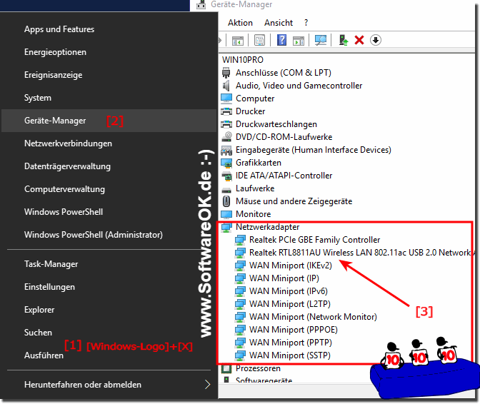This screenshot has height=404, width=480.
Task: Select WAN Miniport (IP)
Action: [x=284, y=278]
